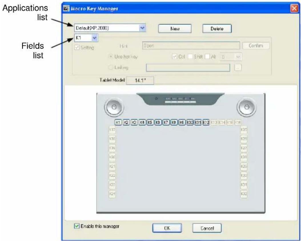Select macro key K12 on the tablet
301x241 pixels.
point(206,122)
